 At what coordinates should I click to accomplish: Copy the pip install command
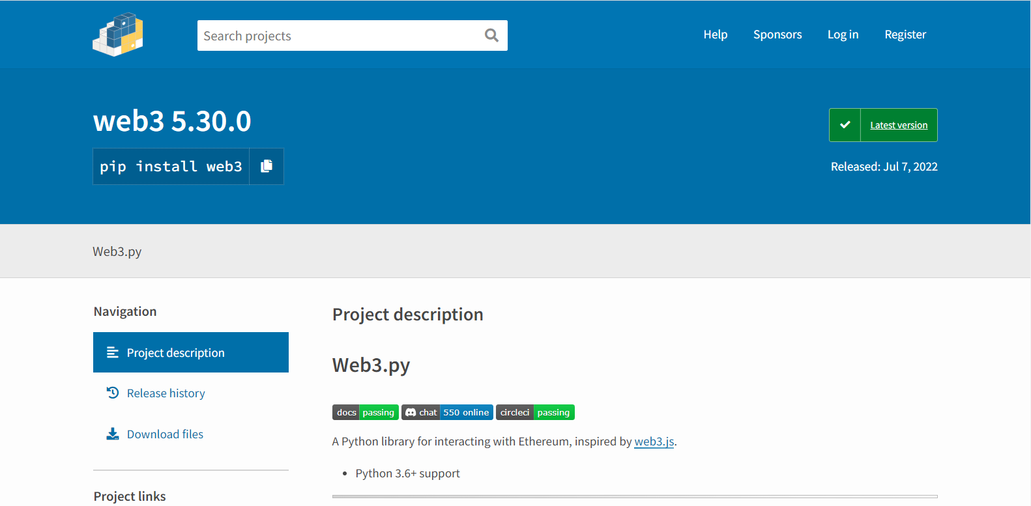[x=267, y=167]
